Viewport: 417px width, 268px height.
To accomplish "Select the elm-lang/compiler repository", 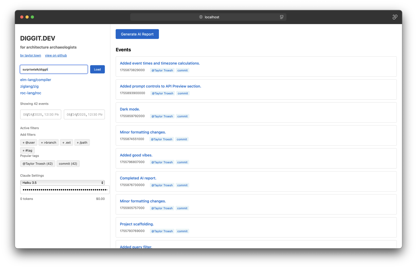I will tap(36, 80).
